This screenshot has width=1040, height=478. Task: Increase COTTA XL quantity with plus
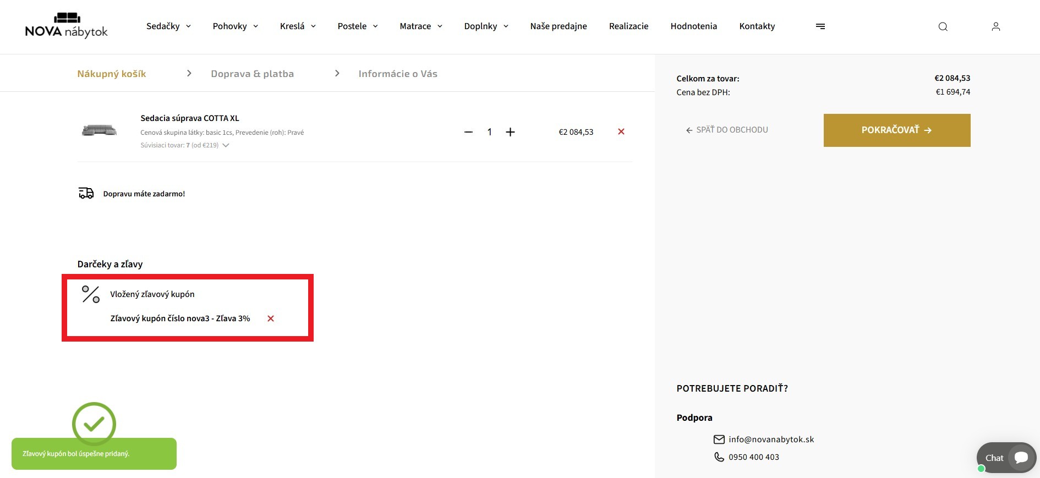coord(510,132)
